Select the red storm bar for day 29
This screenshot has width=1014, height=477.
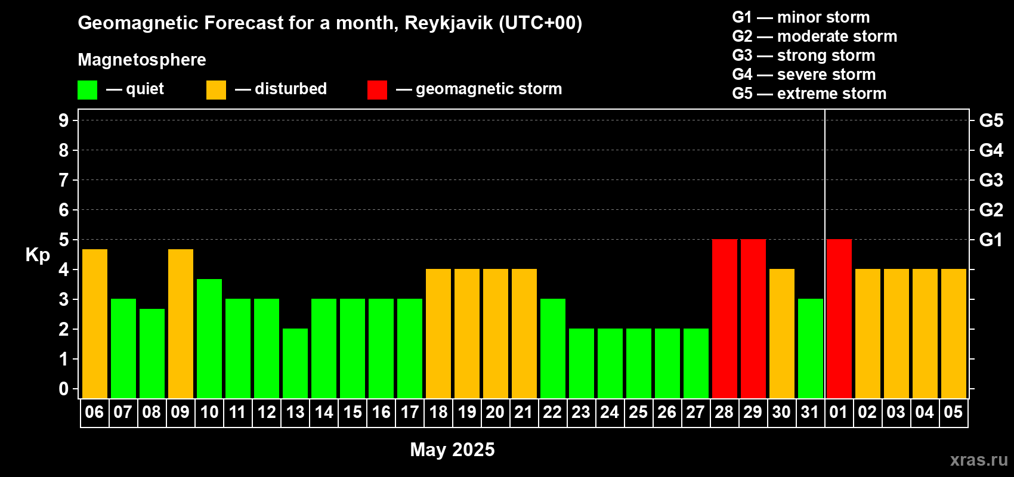[753, 318]
